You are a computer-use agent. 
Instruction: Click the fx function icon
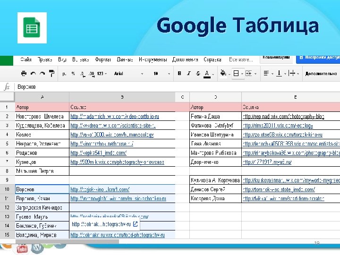pyautogui.click(x=7, y=87)
